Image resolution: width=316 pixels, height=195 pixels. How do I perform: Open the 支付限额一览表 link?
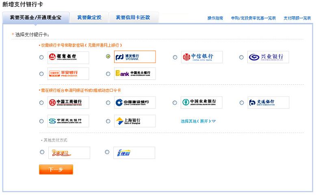[x=297, y=18]
